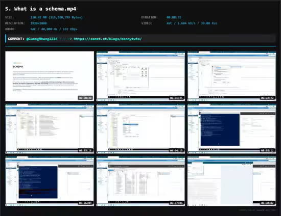Open the thumbnail stamped 00:01:25
The image size is (281, 216).
coord(140,76)
